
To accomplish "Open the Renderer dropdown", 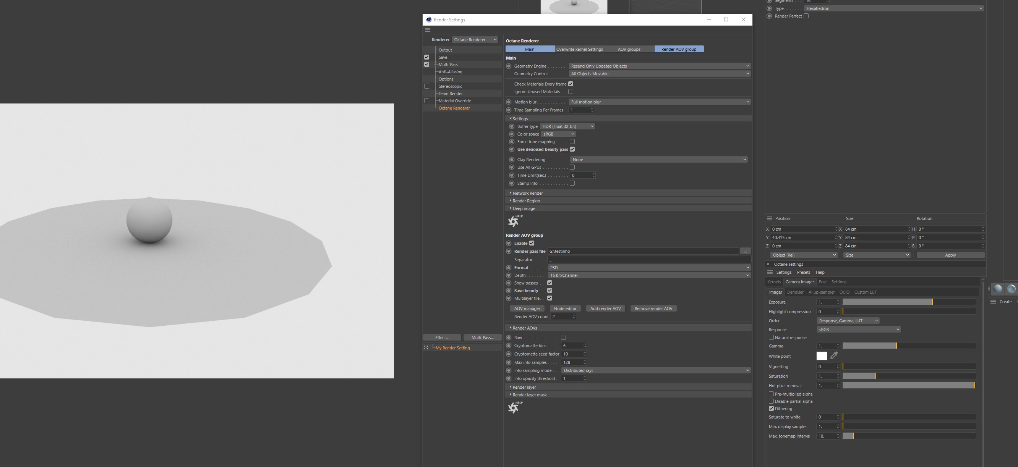I will coord(475,40).
